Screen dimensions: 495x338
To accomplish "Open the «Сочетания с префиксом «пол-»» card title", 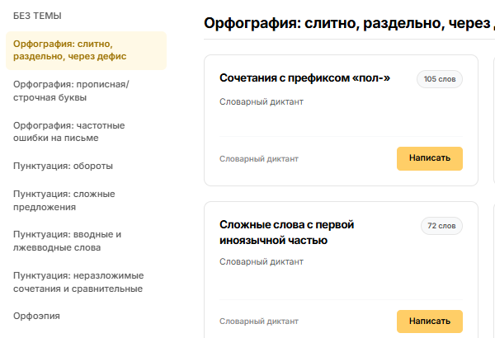I will (304, 78).
